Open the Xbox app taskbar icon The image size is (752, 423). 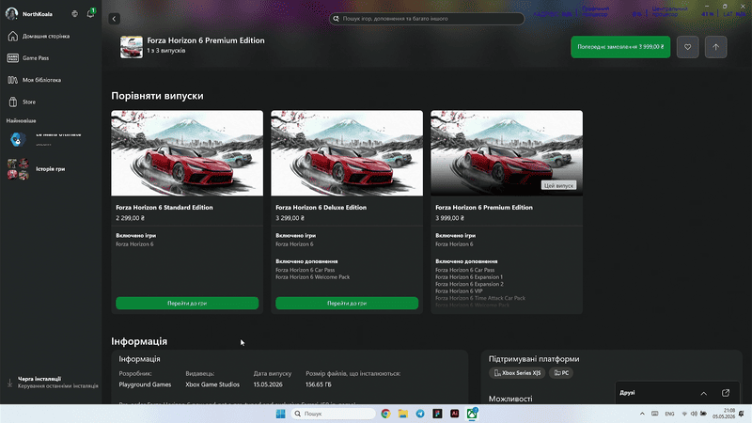tap(473, 414)
